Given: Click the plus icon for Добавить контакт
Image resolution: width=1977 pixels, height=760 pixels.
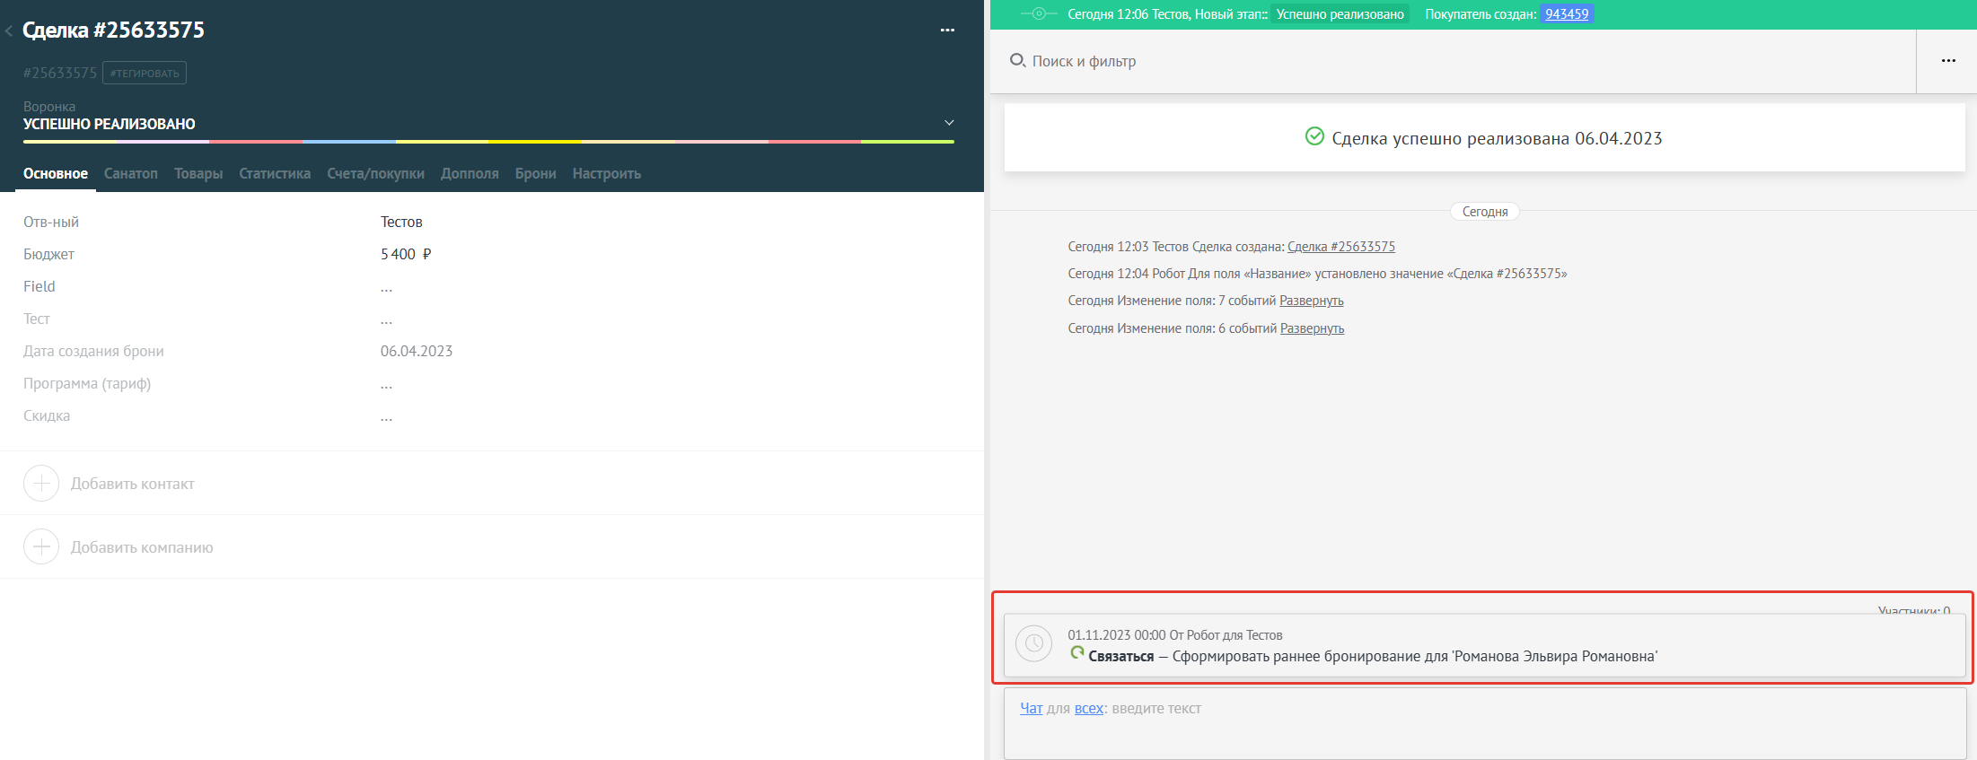Looking at the screenshot, I should click(x=41, y=484).
